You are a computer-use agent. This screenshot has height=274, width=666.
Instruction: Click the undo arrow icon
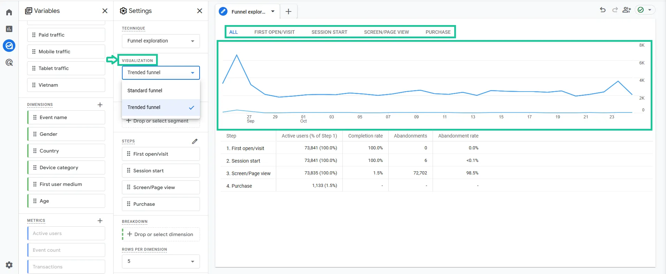[603, 10]
